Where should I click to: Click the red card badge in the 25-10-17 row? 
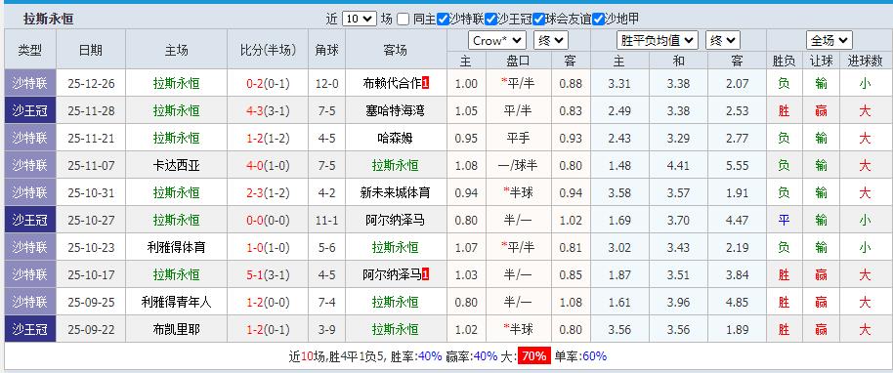(425, 274)
